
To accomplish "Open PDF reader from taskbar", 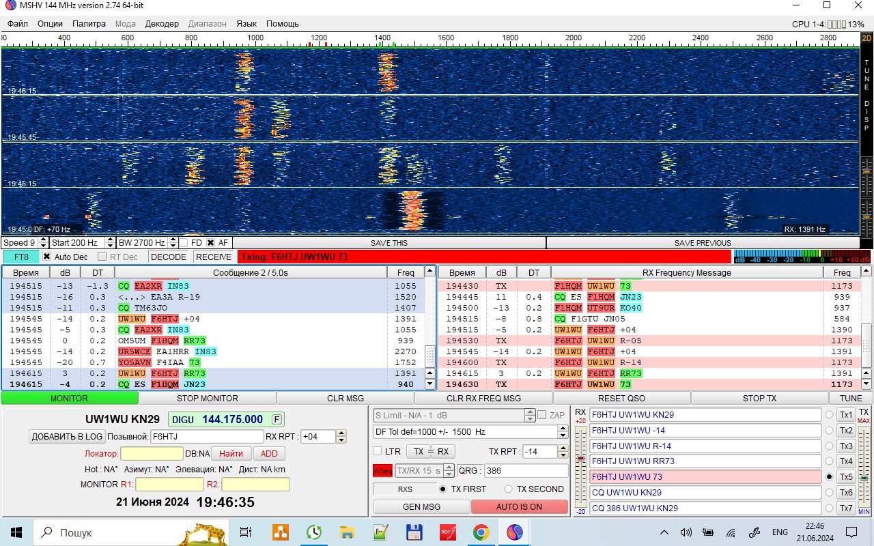I will click(447, 532).
